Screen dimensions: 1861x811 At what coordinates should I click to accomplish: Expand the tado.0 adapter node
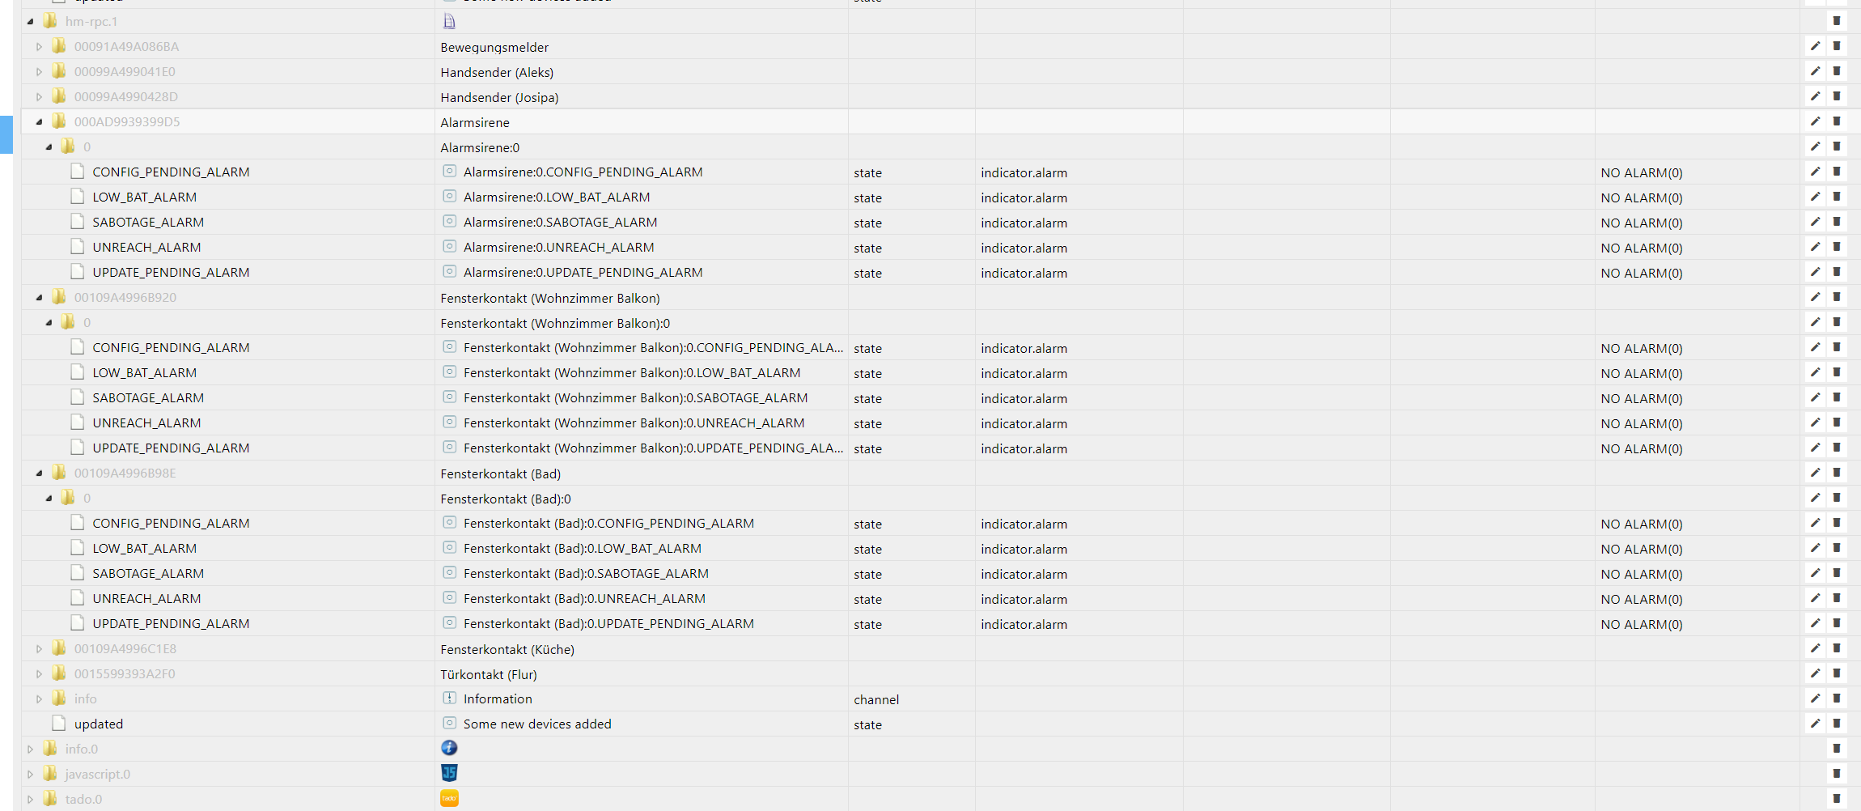click(30, 800)
